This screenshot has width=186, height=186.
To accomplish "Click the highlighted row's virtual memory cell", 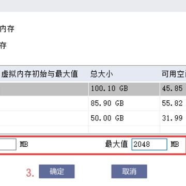I will point(44,89).
